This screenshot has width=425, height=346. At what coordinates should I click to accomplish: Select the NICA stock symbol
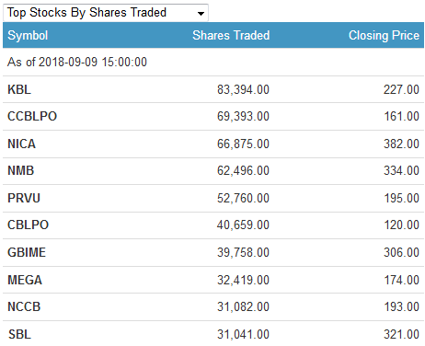click(22, 144)
